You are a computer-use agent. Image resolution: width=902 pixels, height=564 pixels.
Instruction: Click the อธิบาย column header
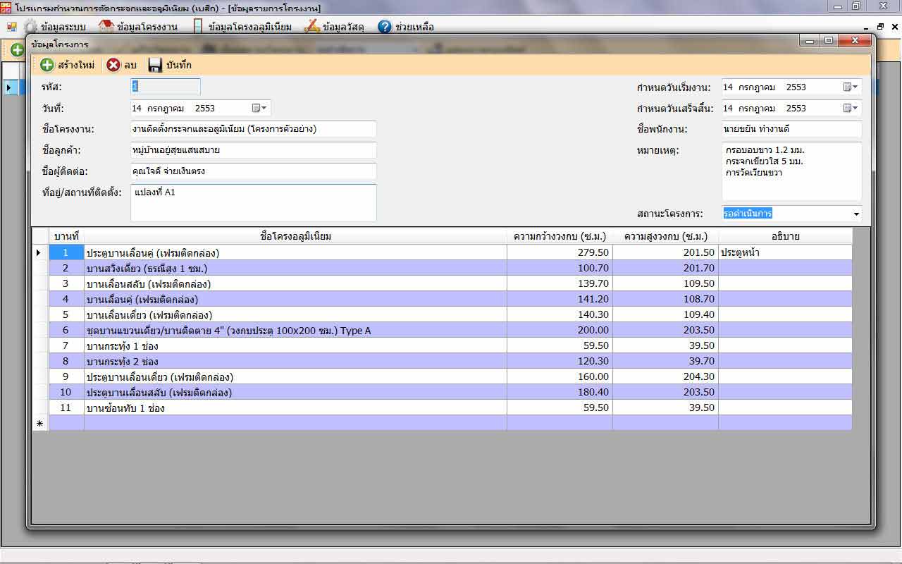click(785, 236)
